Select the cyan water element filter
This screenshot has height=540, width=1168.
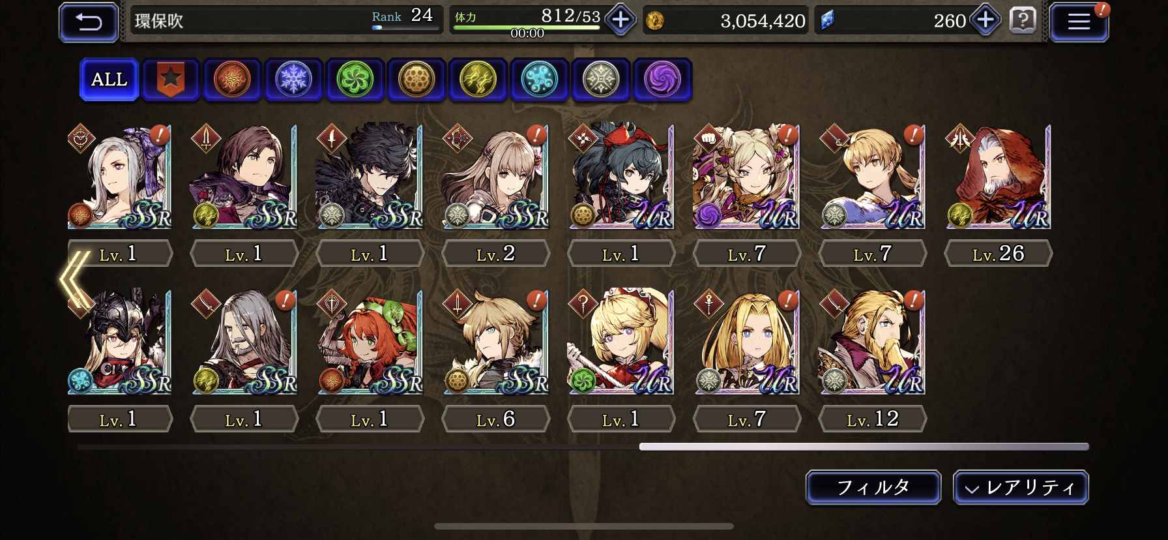click(539, 80)
